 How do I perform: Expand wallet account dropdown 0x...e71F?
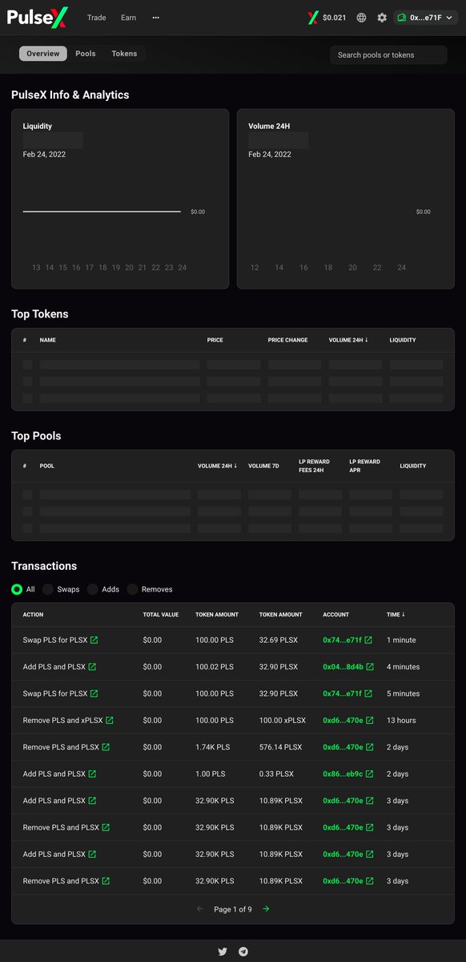point(425,18)
